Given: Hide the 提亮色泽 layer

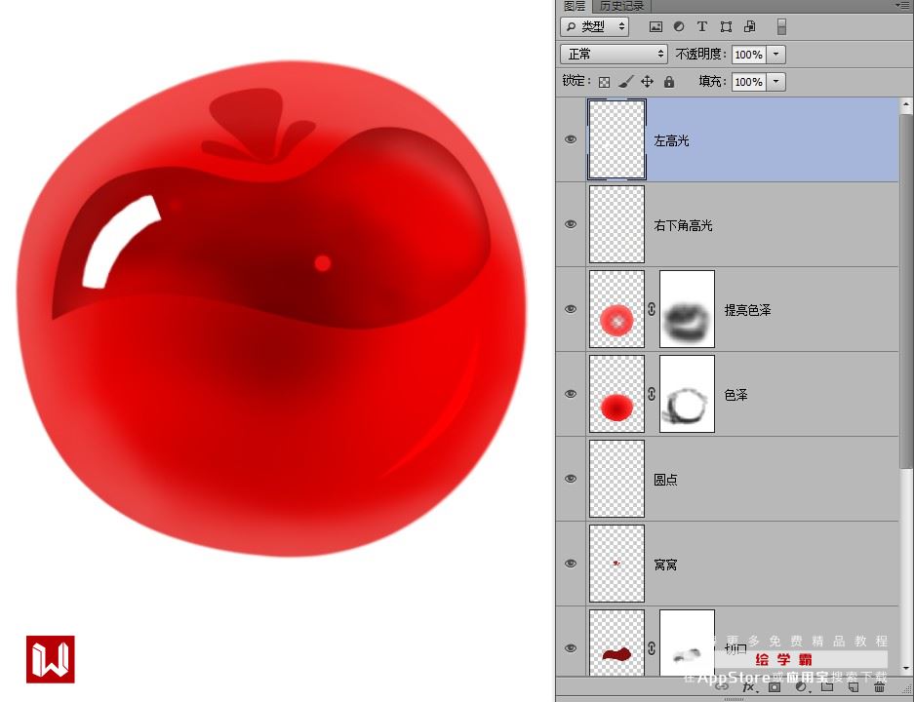Looking at the screenshot, I should pyautogui.click(x=570, y=309).
